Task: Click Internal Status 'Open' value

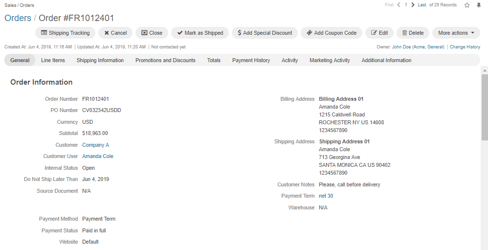Action: (x=89, y=168)
